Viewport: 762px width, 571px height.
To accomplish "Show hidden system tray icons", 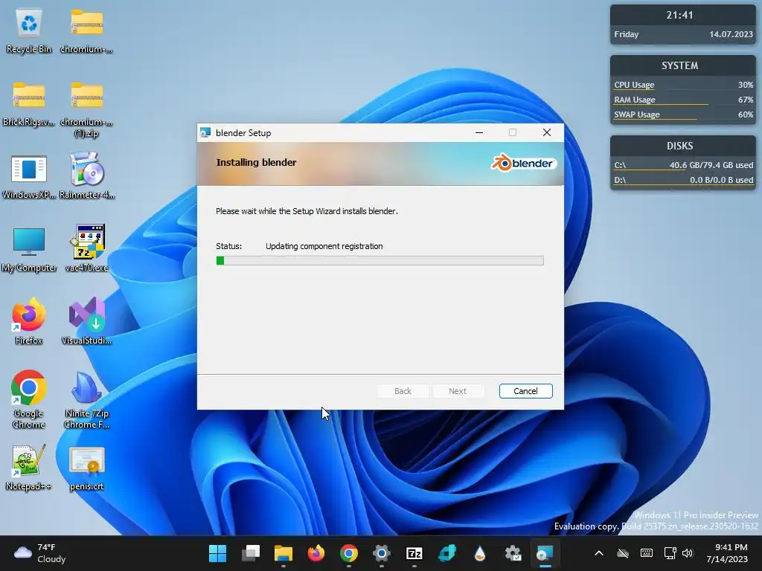I will [599, 553].
